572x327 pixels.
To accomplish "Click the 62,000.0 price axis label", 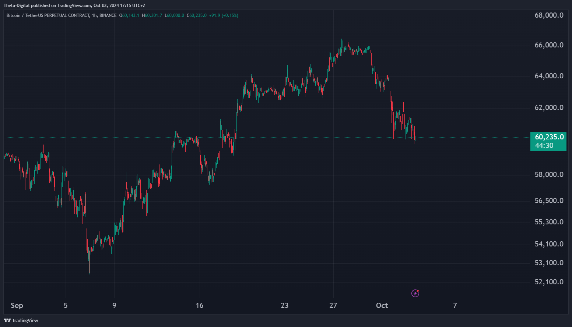I will pos(549,108).
